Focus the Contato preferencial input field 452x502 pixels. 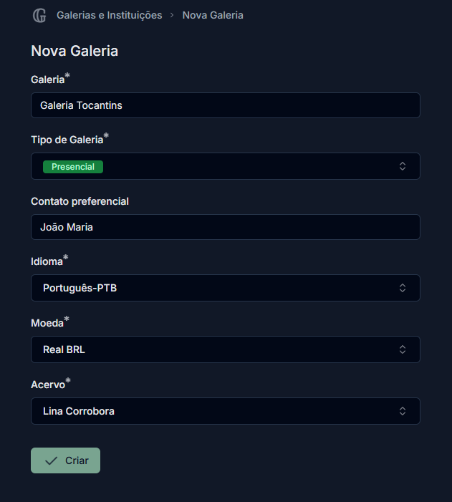[x=226, y=227]
